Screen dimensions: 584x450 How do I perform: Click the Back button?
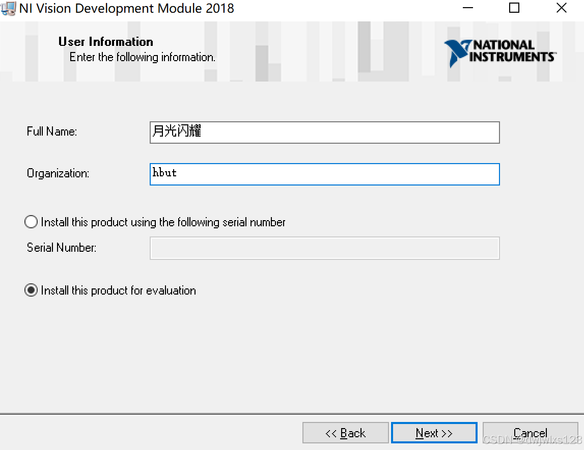tap(345, 433)
